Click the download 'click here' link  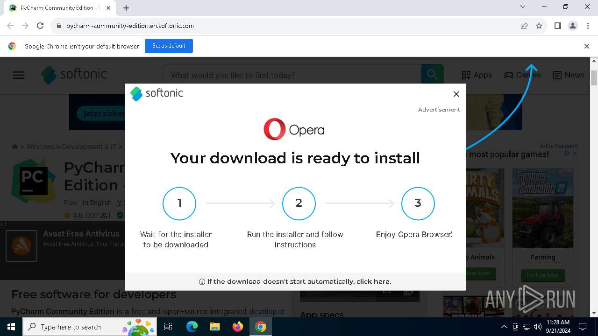point(373,281)
